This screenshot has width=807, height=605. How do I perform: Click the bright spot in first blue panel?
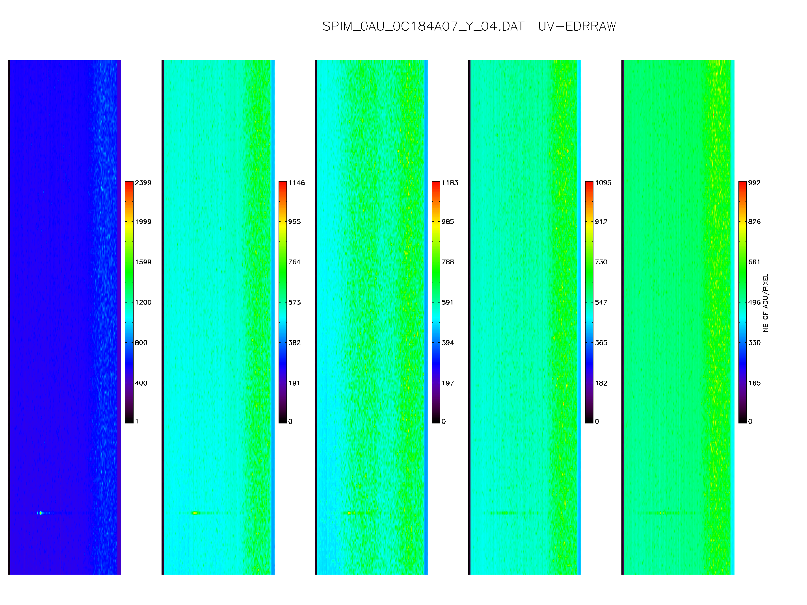click(x=40, y=513)
